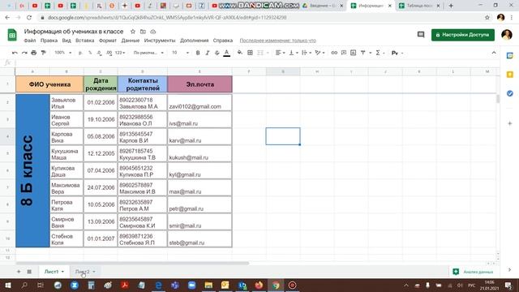Image resolution: width=519 pixels, height=292 pixels.
Task: Click the last edit history link
Action: click(277, 41)
